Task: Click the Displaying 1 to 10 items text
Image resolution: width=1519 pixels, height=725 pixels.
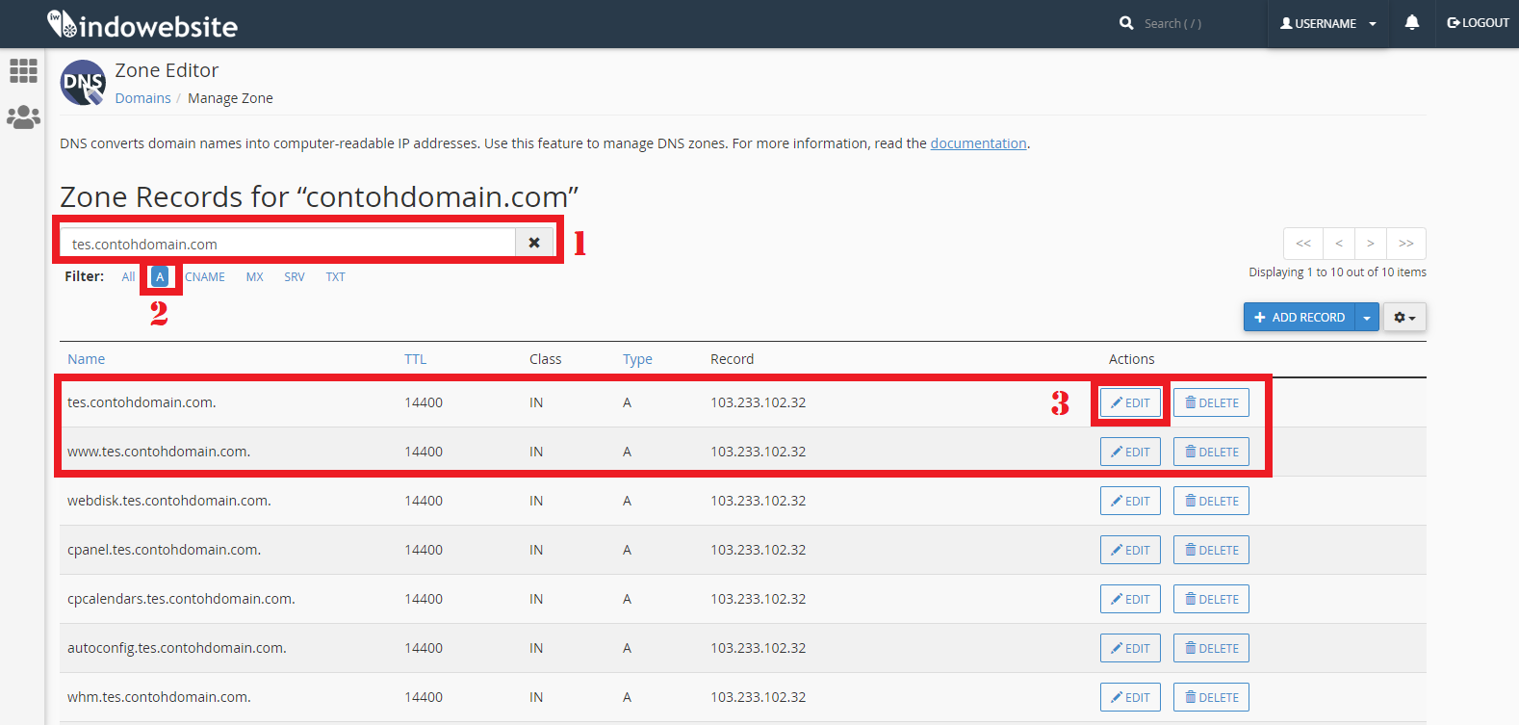Action: point(1337,272)
